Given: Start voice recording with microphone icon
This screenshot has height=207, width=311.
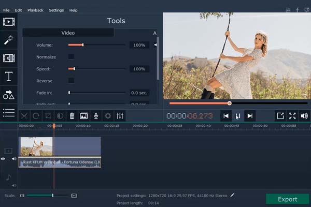Looking at the screenshot, I should [x=96, y=116].
